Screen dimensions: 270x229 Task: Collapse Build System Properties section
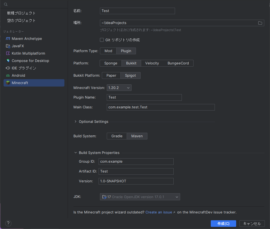75,153
